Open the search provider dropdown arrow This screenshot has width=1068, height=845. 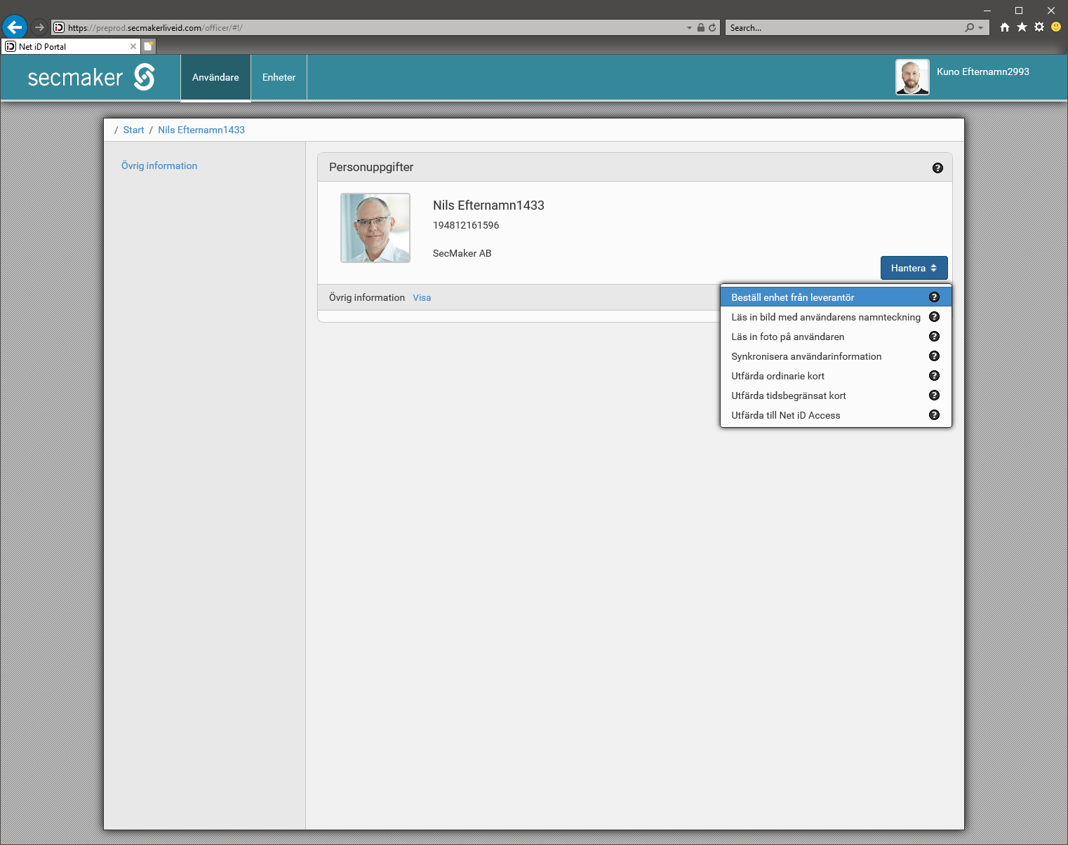pos(980,28)
